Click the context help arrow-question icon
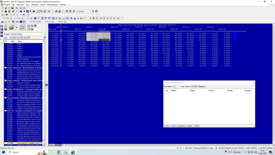 [x=97, y=11]
